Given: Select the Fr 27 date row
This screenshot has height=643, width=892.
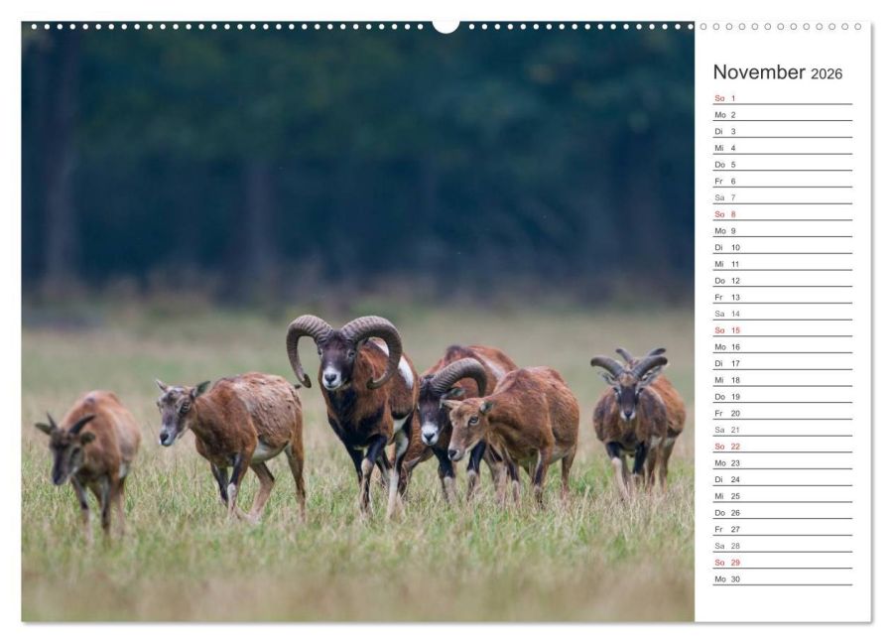Looking at the screenshot, I should tap(783, 529).
